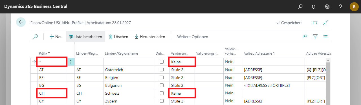Viewport: 361px width, 105px height.
Task: Select the BG prefix cell
Action: pyautogui.click(x=52, y=85)
